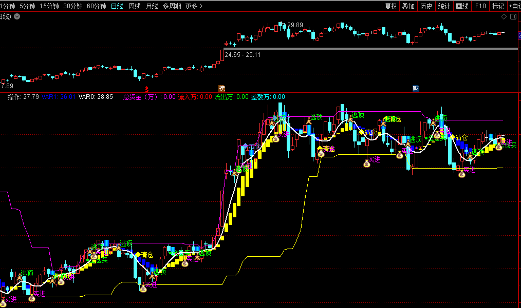Open the F10 company info

point(480,6)
